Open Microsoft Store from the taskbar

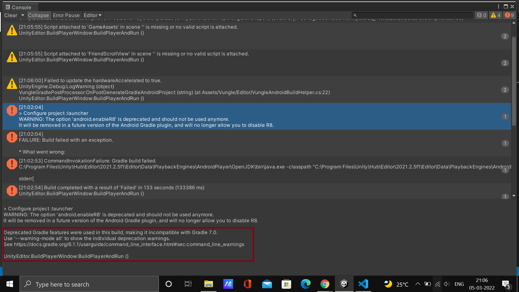point(286,284)
